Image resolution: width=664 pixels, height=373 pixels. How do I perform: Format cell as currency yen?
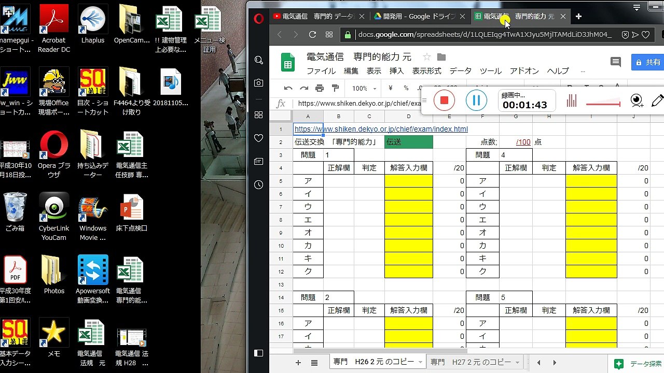[x=391, y=88]
